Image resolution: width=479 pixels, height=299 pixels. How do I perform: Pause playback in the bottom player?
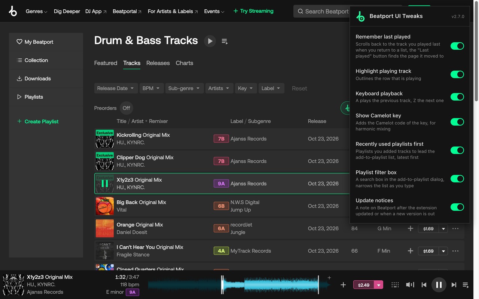(439, 285)
